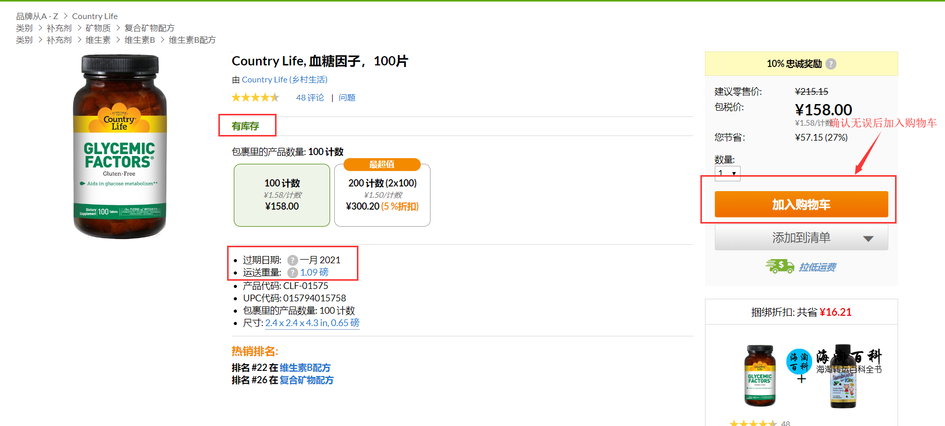Open the 48 reviews link
This screenshot has width=945, height=426.
tap(310, 97)
